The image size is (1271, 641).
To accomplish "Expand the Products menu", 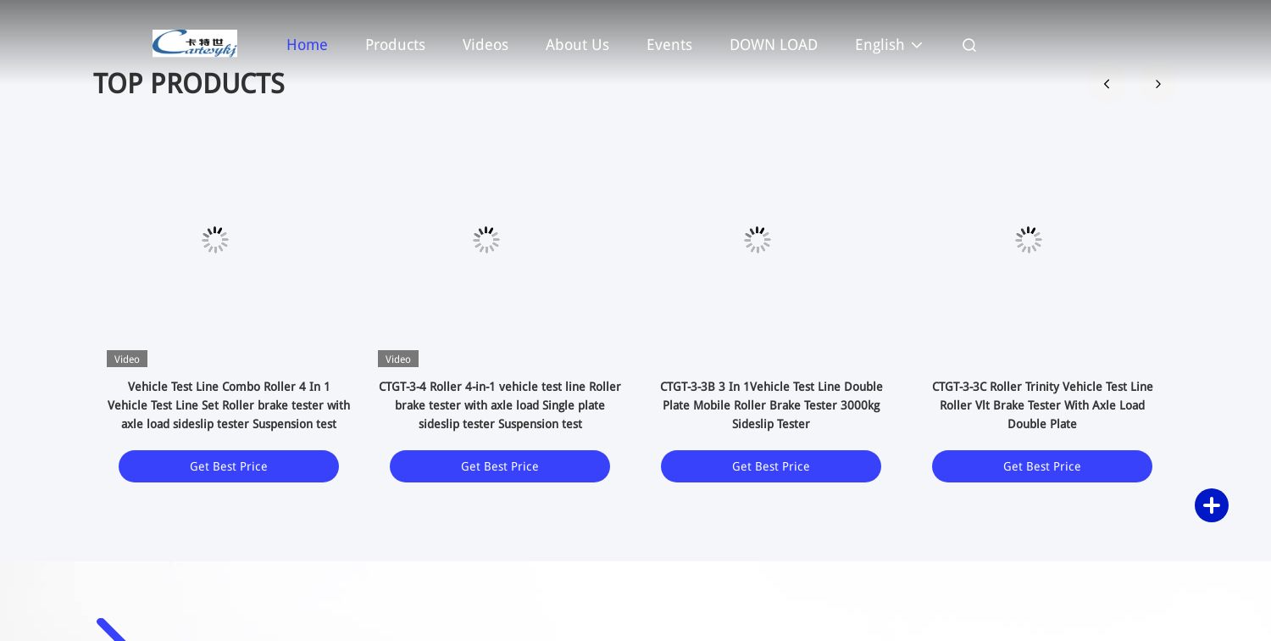I will click(395, 45).
